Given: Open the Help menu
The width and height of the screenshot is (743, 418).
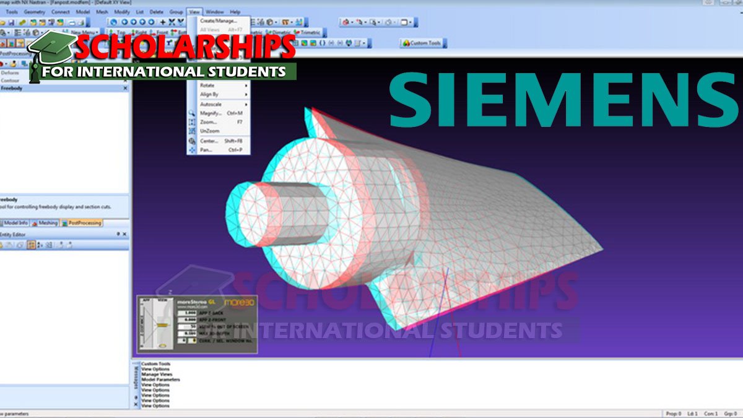Looking at the screenshot, I should coord(235,12).
